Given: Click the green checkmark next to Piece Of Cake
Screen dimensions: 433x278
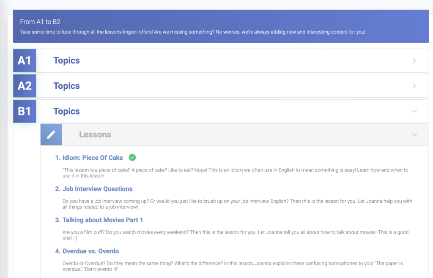Looking at the screenshot, I should click(x=132, y=158).
